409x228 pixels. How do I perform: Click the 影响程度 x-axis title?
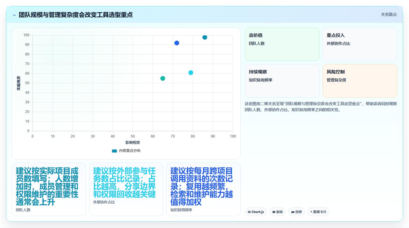pyautogui.click(x=133, y=143)
